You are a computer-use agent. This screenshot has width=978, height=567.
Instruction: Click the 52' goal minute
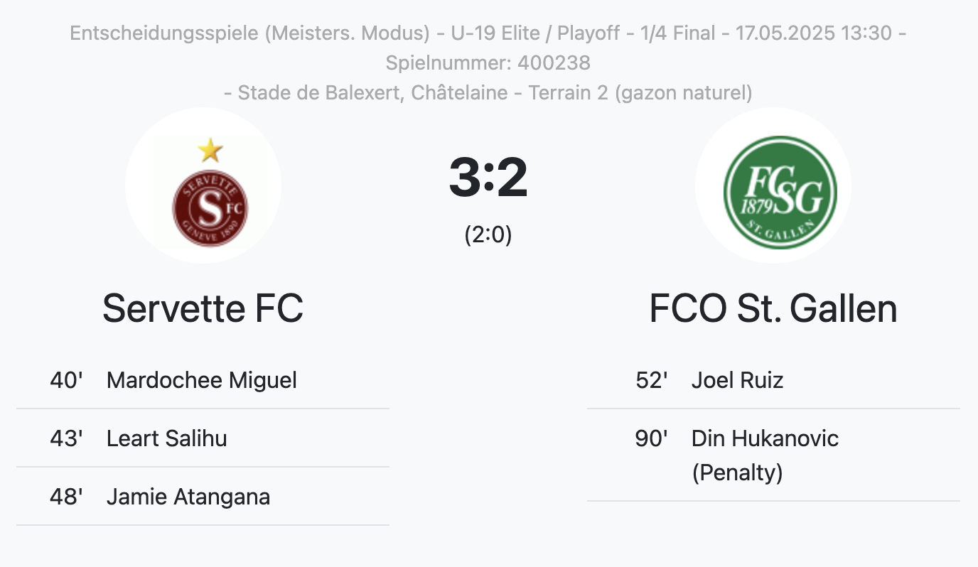(651, 380)
